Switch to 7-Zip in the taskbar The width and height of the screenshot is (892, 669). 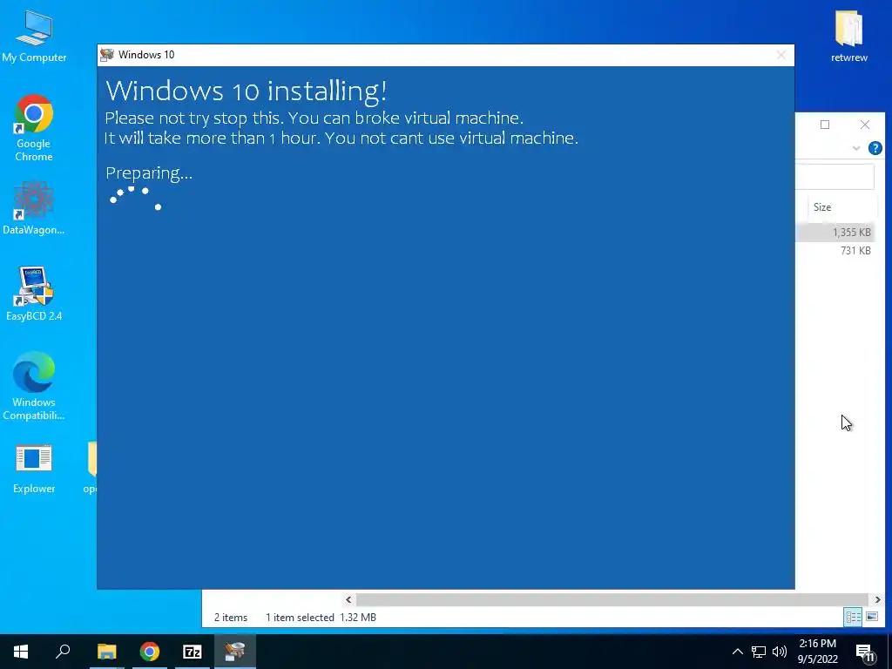pos(193,652)
